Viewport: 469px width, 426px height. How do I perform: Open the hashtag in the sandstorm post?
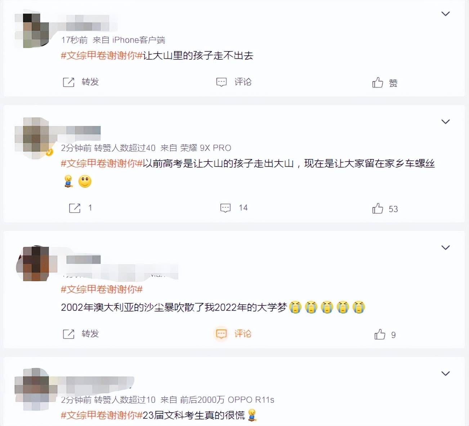click(x=102, y=289)
